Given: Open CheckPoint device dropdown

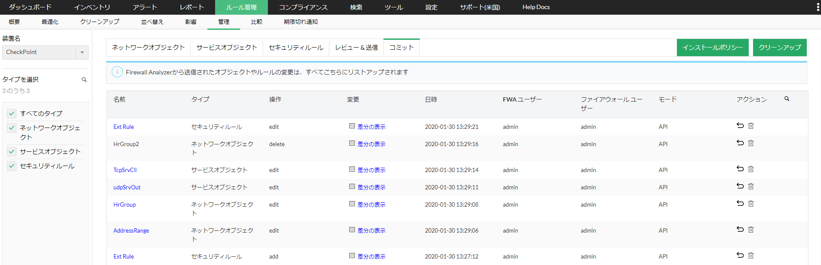Looking at the screenshot, I should pyautogui.click(x=82, y=52).
